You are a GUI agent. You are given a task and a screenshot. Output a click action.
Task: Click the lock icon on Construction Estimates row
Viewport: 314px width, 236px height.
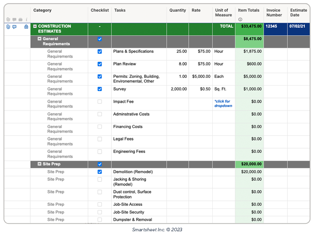click(26, 27)
